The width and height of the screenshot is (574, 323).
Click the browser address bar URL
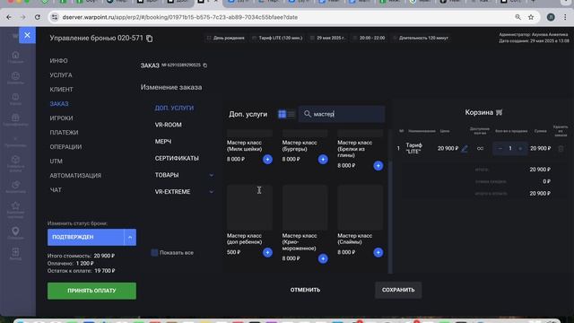tap(179, 17)
